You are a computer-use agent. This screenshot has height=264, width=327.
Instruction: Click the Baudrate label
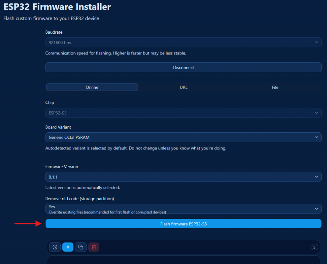pyautogui.click(x=54, y=32)
